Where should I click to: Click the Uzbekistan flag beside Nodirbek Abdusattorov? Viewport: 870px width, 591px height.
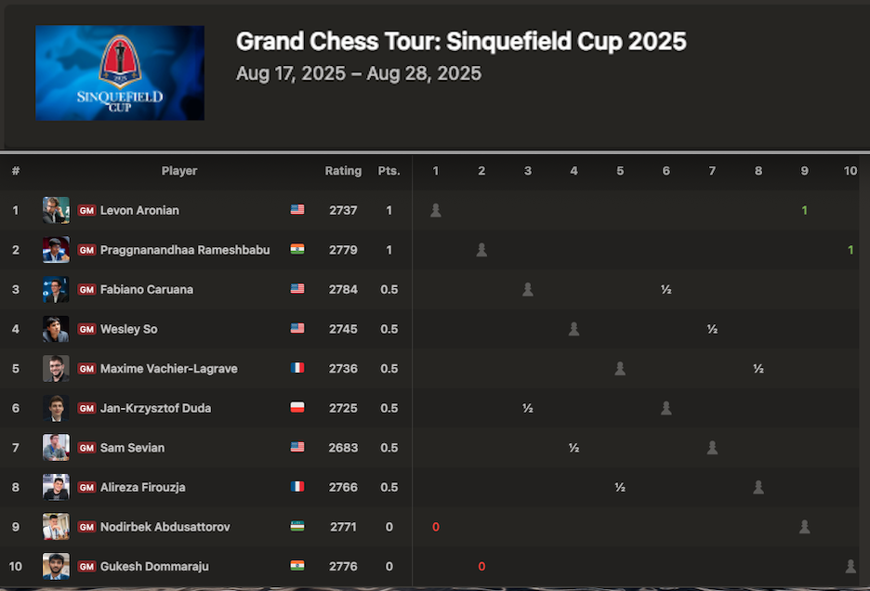point(297,527)
